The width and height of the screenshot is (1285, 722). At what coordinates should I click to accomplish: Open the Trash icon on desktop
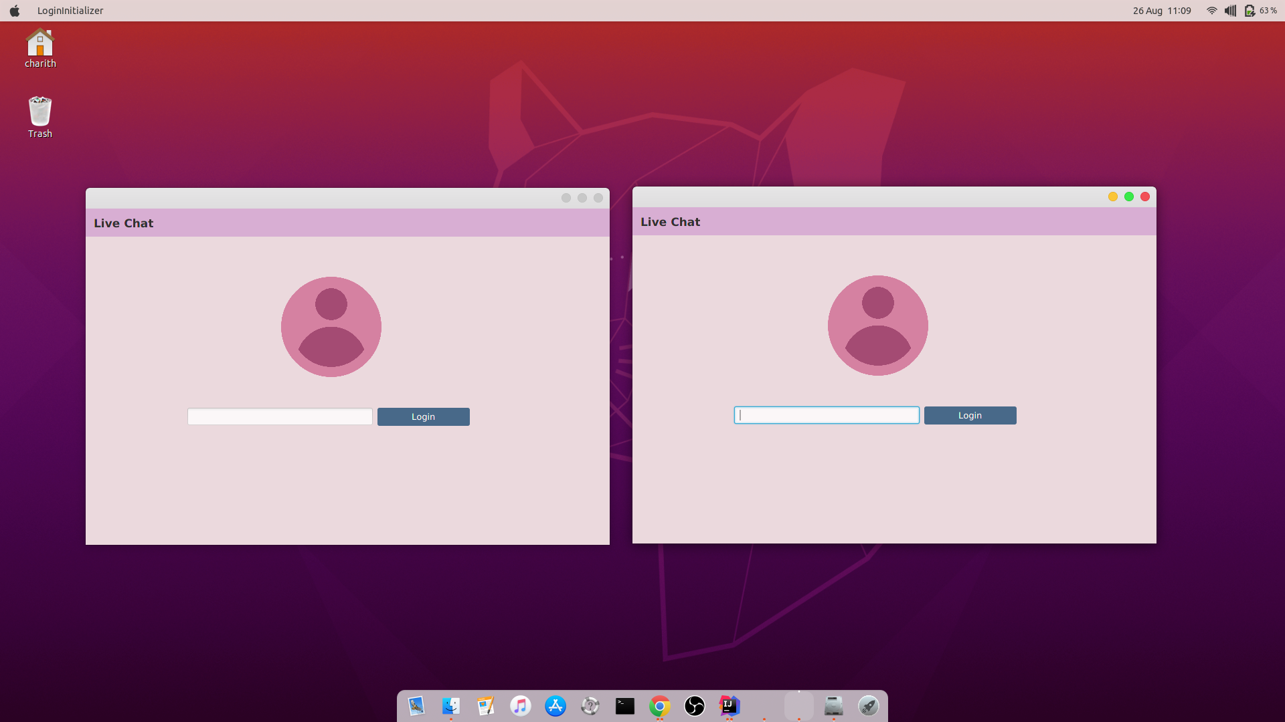[40, 118]
